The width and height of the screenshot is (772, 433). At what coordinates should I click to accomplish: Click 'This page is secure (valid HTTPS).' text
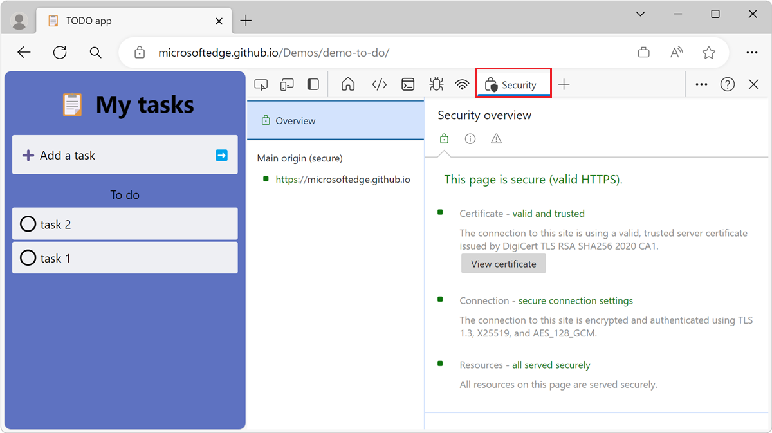point(533,180)
